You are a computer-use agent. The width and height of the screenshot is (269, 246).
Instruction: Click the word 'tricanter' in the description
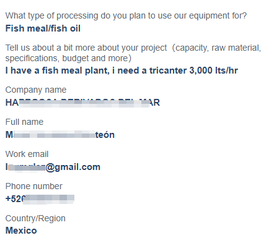[x=168, y=70]
